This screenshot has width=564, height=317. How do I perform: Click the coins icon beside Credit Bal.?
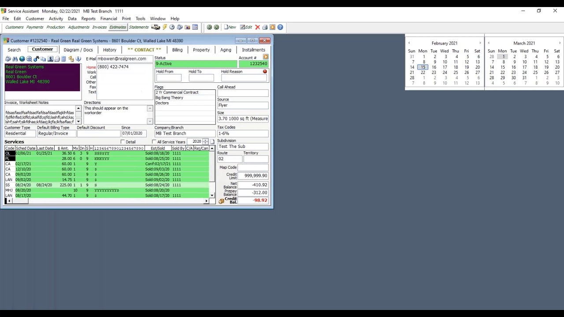(x=221, y=201)
